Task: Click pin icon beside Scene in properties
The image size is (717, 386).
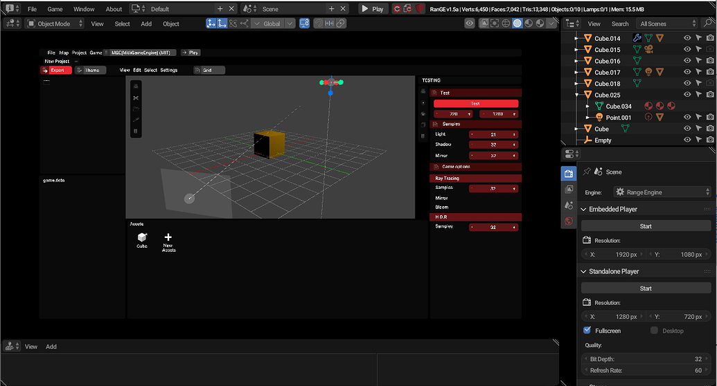Action: [x=587, y=172]
